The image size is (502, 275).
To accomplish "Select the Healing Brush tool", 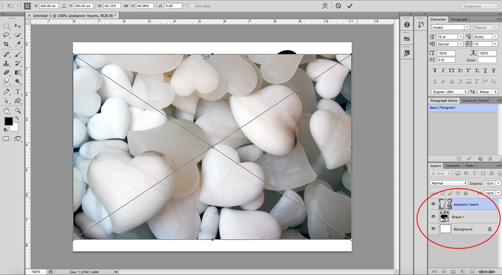I will [5, 54].
